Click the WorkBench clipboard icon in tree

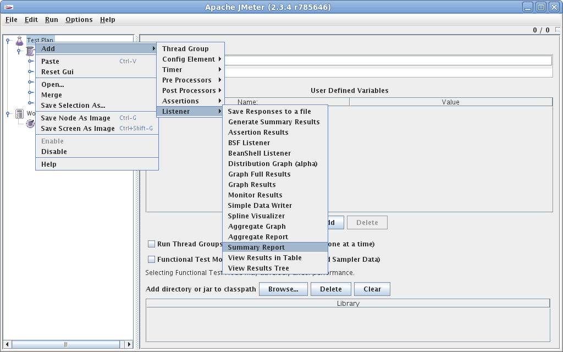pos(19,114)
